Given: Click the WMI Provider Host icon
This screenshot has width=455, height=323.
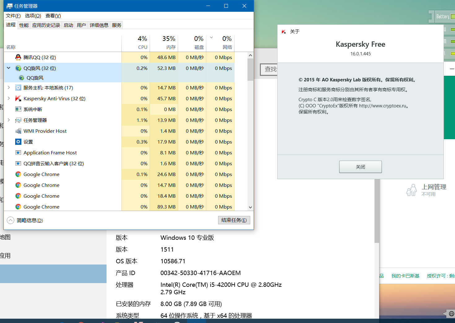Looking at the screenshot, I should point(18,131).
